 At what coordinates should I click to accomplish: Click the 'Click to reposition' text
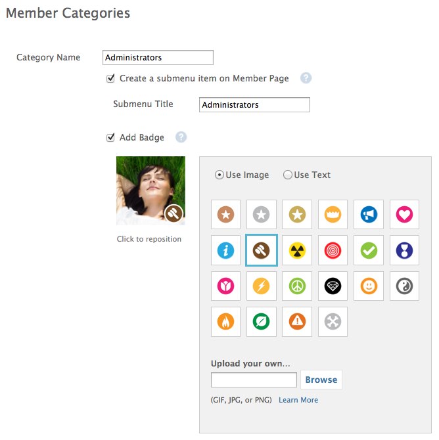click(x=149, y=239)
